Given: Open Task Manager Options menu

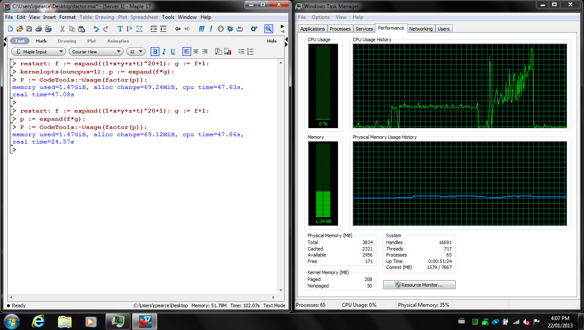Looking at the screenshot, I should [321, 17].
